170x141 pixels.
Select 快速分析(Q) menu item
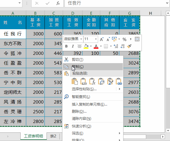[x=93, y=126]
